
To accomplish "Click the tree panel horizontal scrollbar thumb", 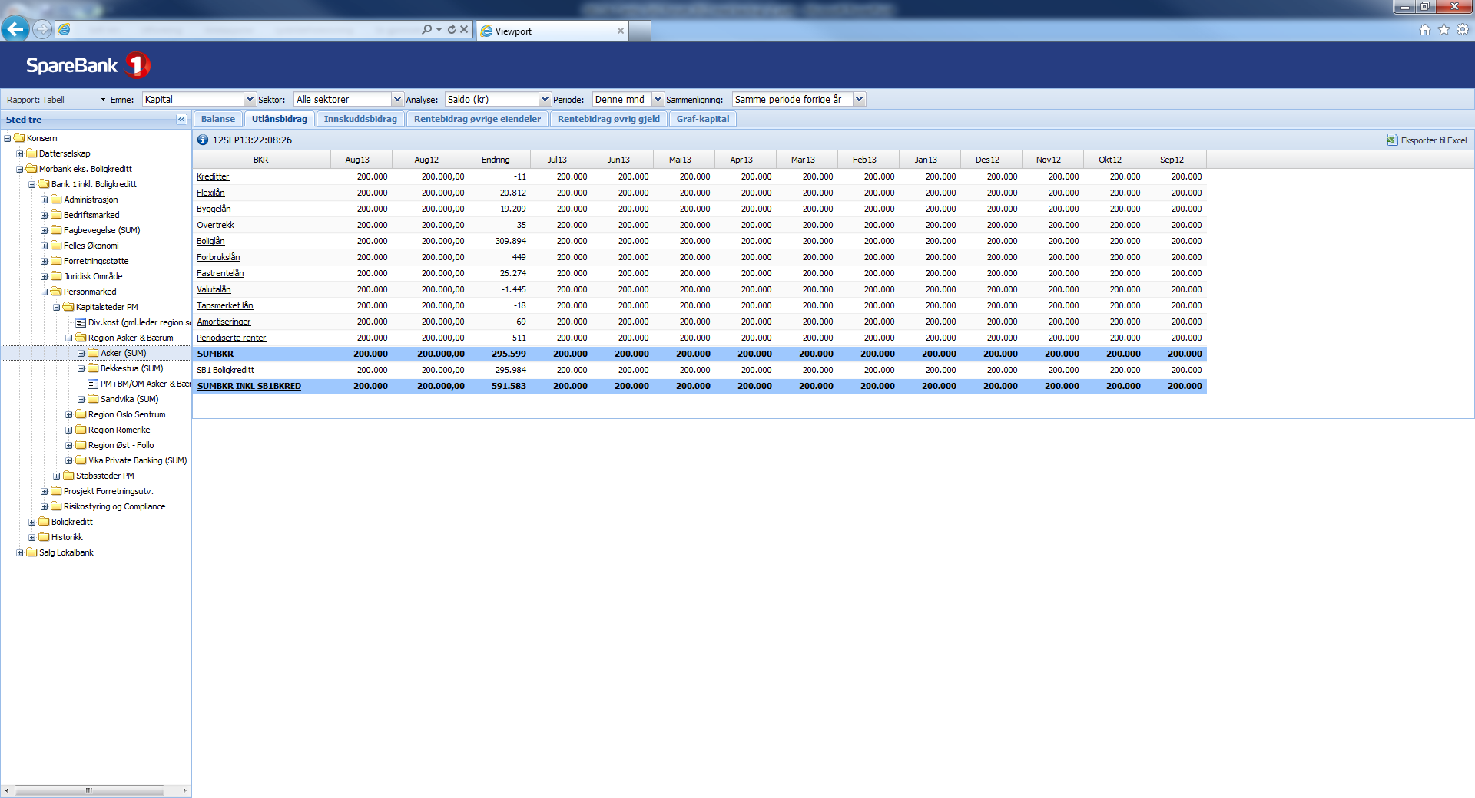I will pyautogui.click(x=89, y=790).
